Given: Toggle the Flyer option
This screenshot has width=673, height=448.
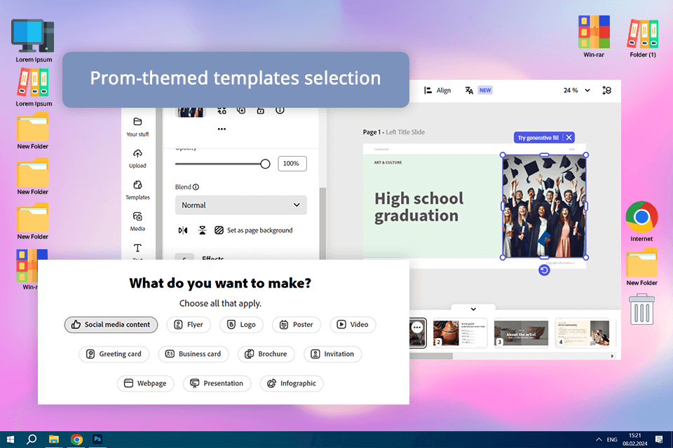Looking at the screenshot, I should pos(189,325).
